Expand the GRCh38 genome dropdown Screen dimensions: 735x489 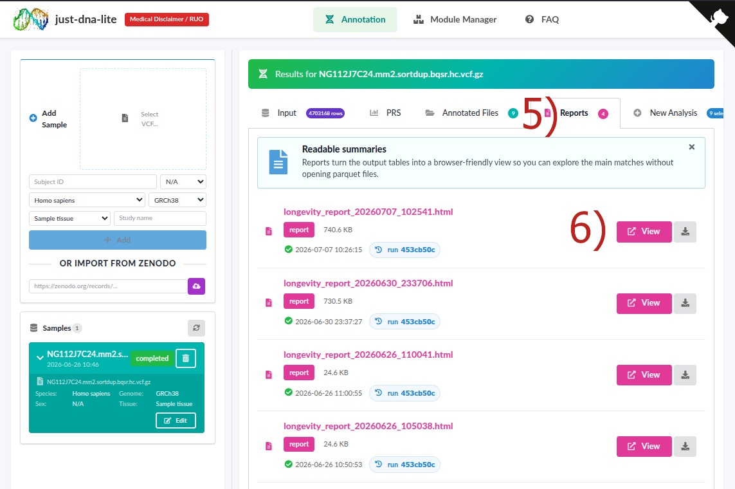177,200
